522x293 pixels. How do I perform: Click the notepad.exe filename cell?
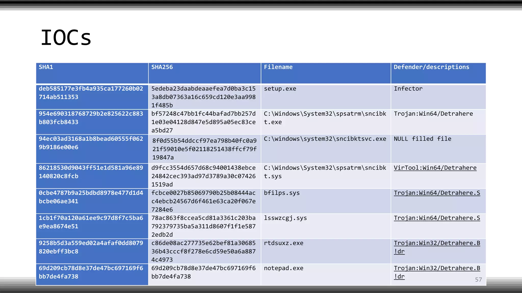tap(326, 275)
